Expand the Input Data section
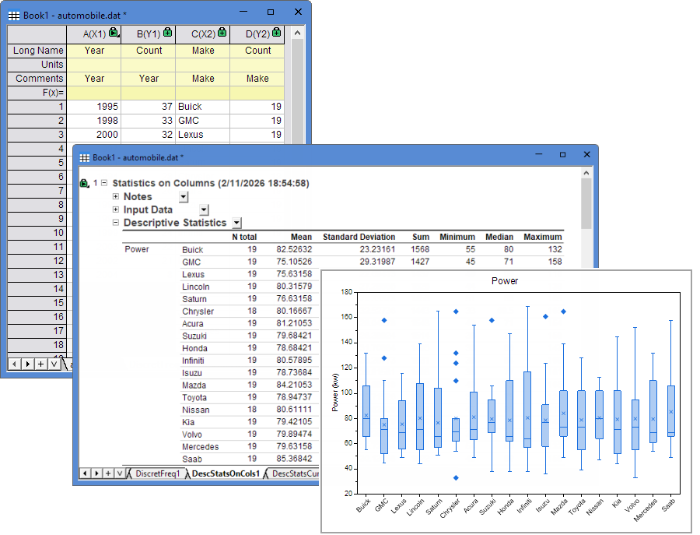 116,209
